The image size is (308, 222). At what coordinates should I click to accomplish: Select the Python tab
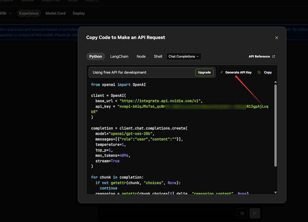[x=95, y=57]
